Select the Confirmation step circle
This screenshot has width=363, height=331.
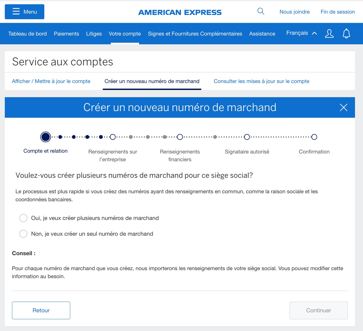[314, 137]
